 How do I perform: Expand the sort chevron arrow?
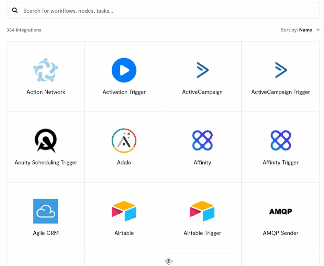coord(318,30)
